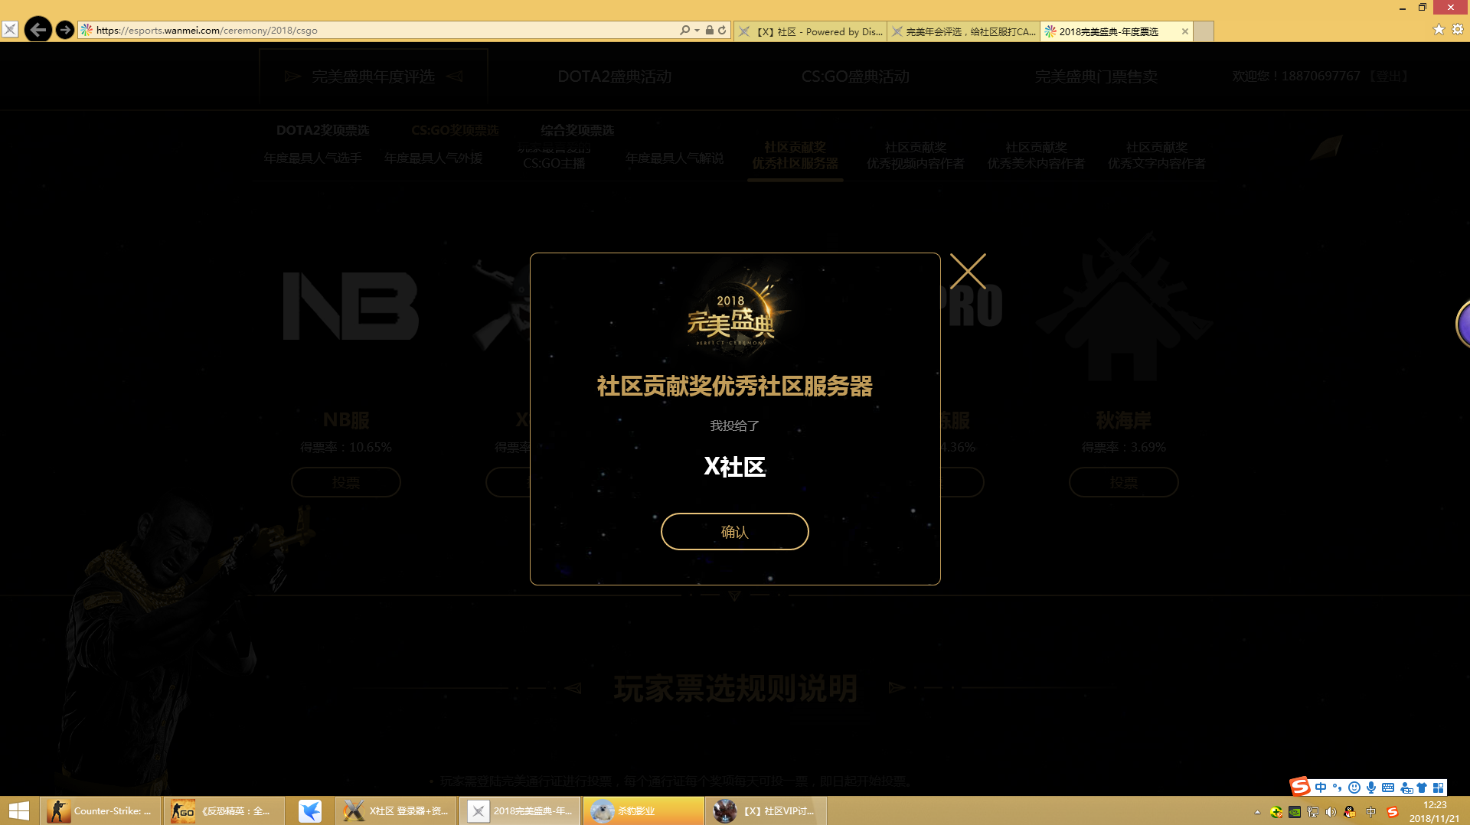This screenshot has height=825, width=1470.
Task: Vote for 秋海岸 with its 投票 button
Action: (1123, 482)
